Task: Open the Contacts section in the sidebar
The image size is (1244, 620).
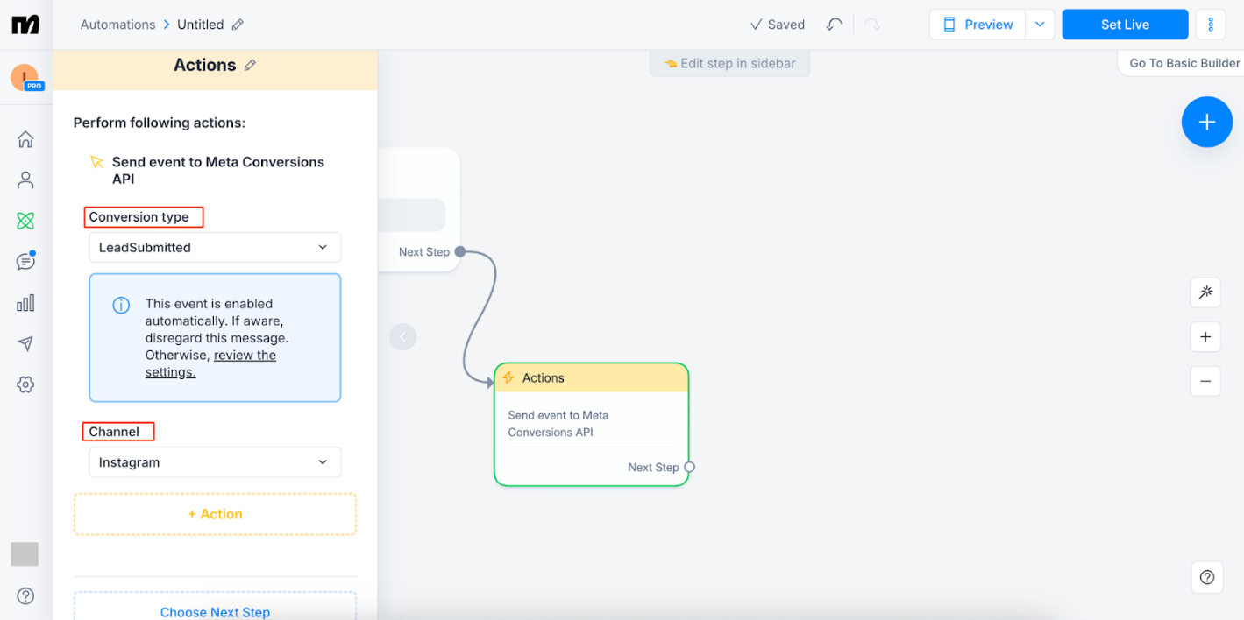Action: pos(25,180)
